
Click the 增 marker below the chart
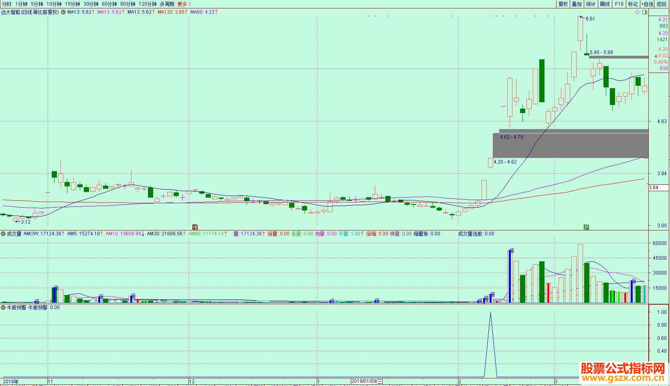195,227
